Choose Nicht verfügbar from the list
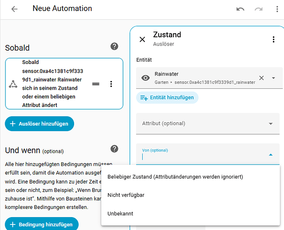Screen dimensions: 284x230 [x=126, y=195]
